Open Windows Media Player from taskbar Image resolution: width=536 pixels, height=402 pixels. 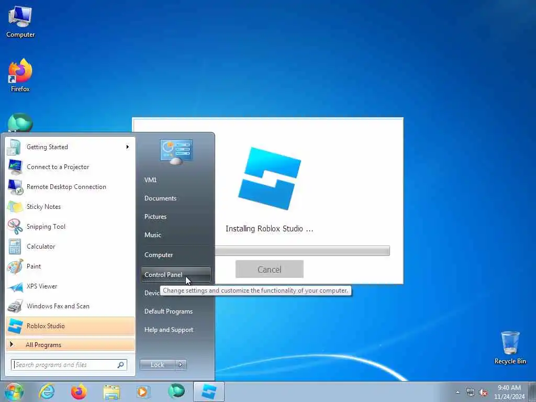[x=143, y=392]
